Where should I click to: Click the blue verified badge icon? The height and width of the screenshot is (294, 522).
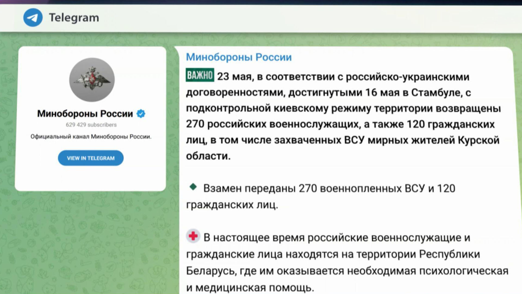click(x=141, y=114)
